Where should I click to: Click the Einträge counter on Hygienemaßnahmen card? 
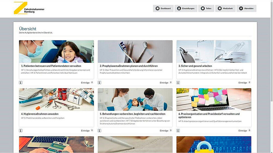point(87,131)
